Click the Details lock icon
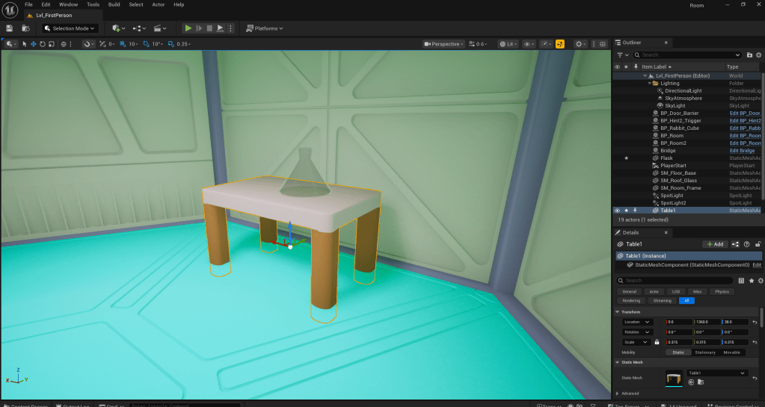Screen dimensions: 765x407 [758, 244]
